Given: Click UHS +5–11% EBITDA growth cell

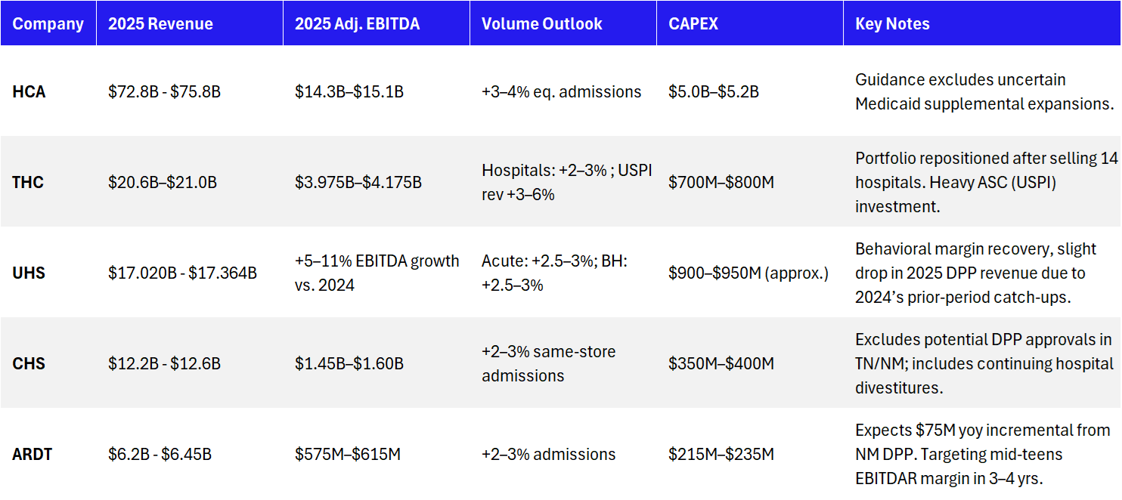Looking at the screenshot, I should [x=377, y=273].
